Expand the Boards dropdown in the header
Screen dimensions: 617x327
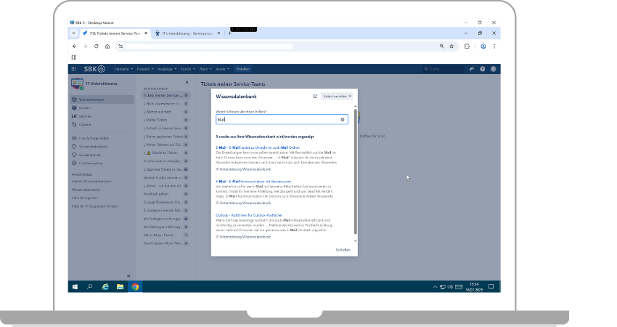tap(187, 69)
